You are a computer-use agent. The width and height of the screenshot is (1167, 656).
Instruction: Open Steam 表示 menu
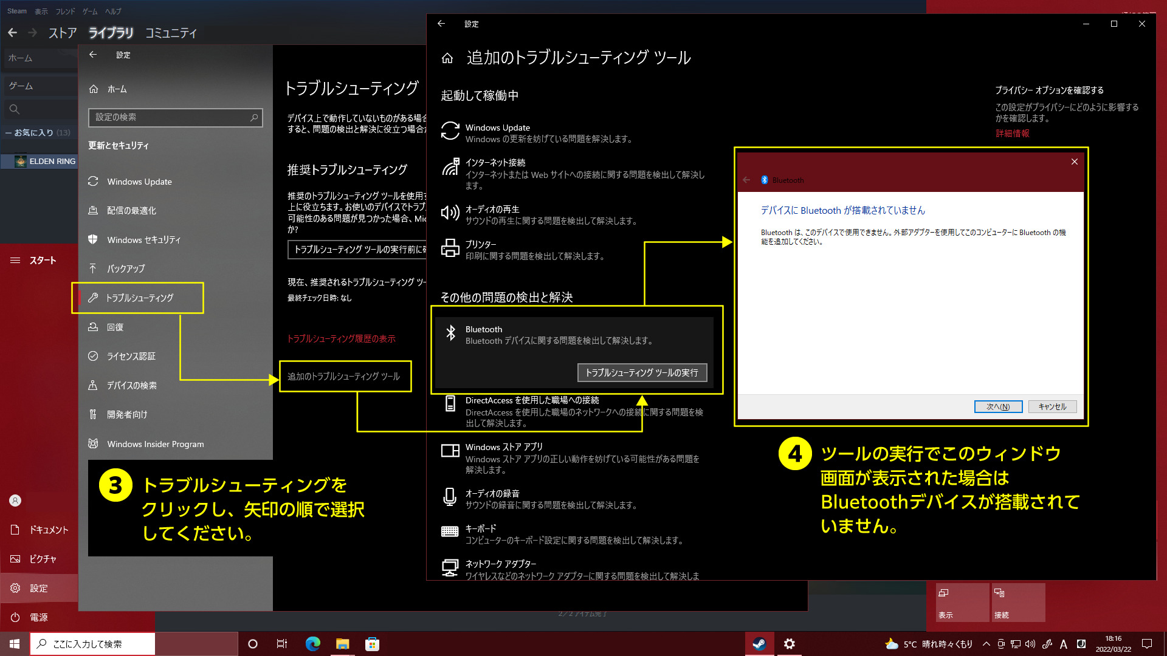[41, 11]
